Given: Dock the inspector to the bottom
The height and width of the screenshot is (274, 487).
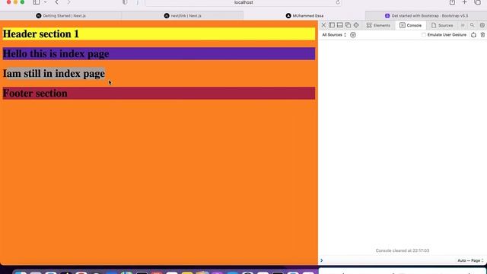Looking at the screenshot, I should [340, 25].
